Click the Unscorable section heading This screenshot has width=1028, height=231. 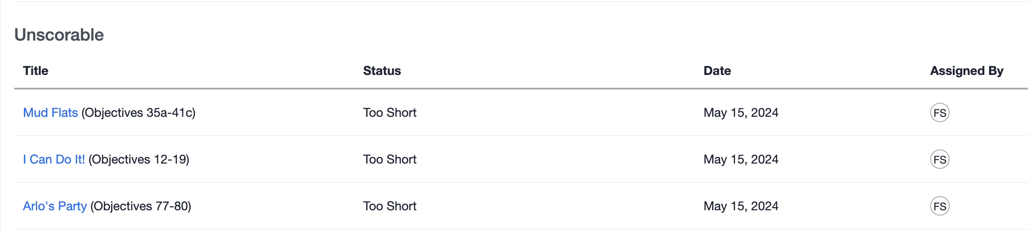[59, 35]
